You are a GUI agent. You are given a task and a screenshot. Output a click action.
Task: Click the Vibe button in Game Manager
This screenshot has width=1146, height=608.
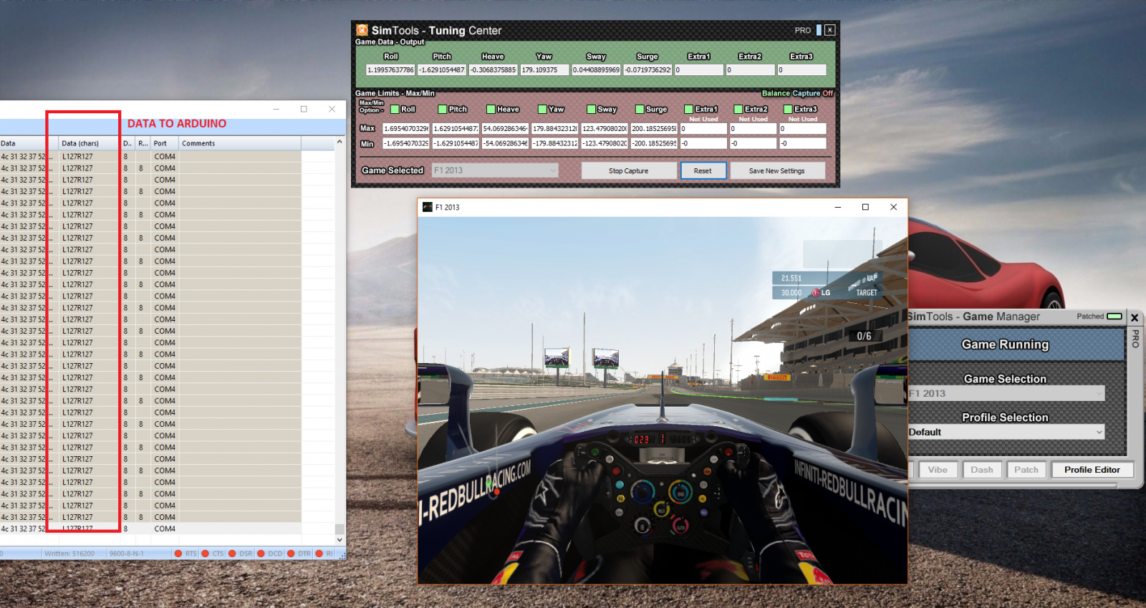click(x=938, y=470)
